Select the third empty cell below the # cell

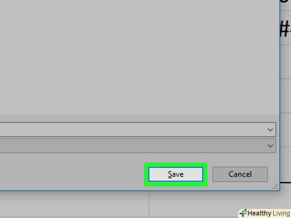pyautogui.click(x=285, y=130)
